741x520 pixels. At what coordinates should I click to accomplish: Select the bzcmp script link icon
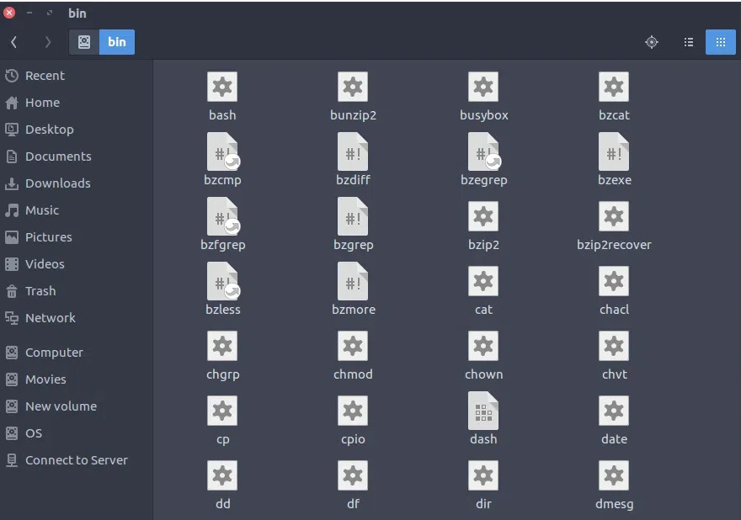(x=222, y=151)
